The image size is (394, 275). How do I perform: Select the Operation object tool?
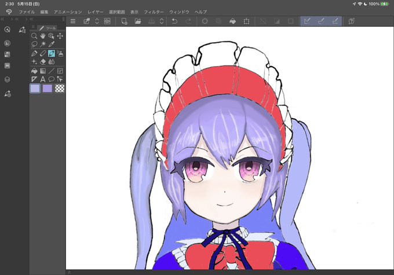pos(52,36)
